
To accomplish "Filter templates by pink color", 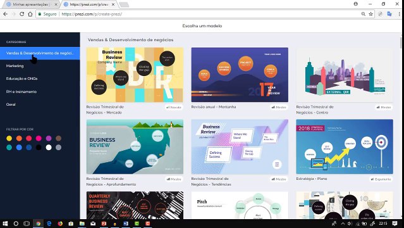I will 39,139.
